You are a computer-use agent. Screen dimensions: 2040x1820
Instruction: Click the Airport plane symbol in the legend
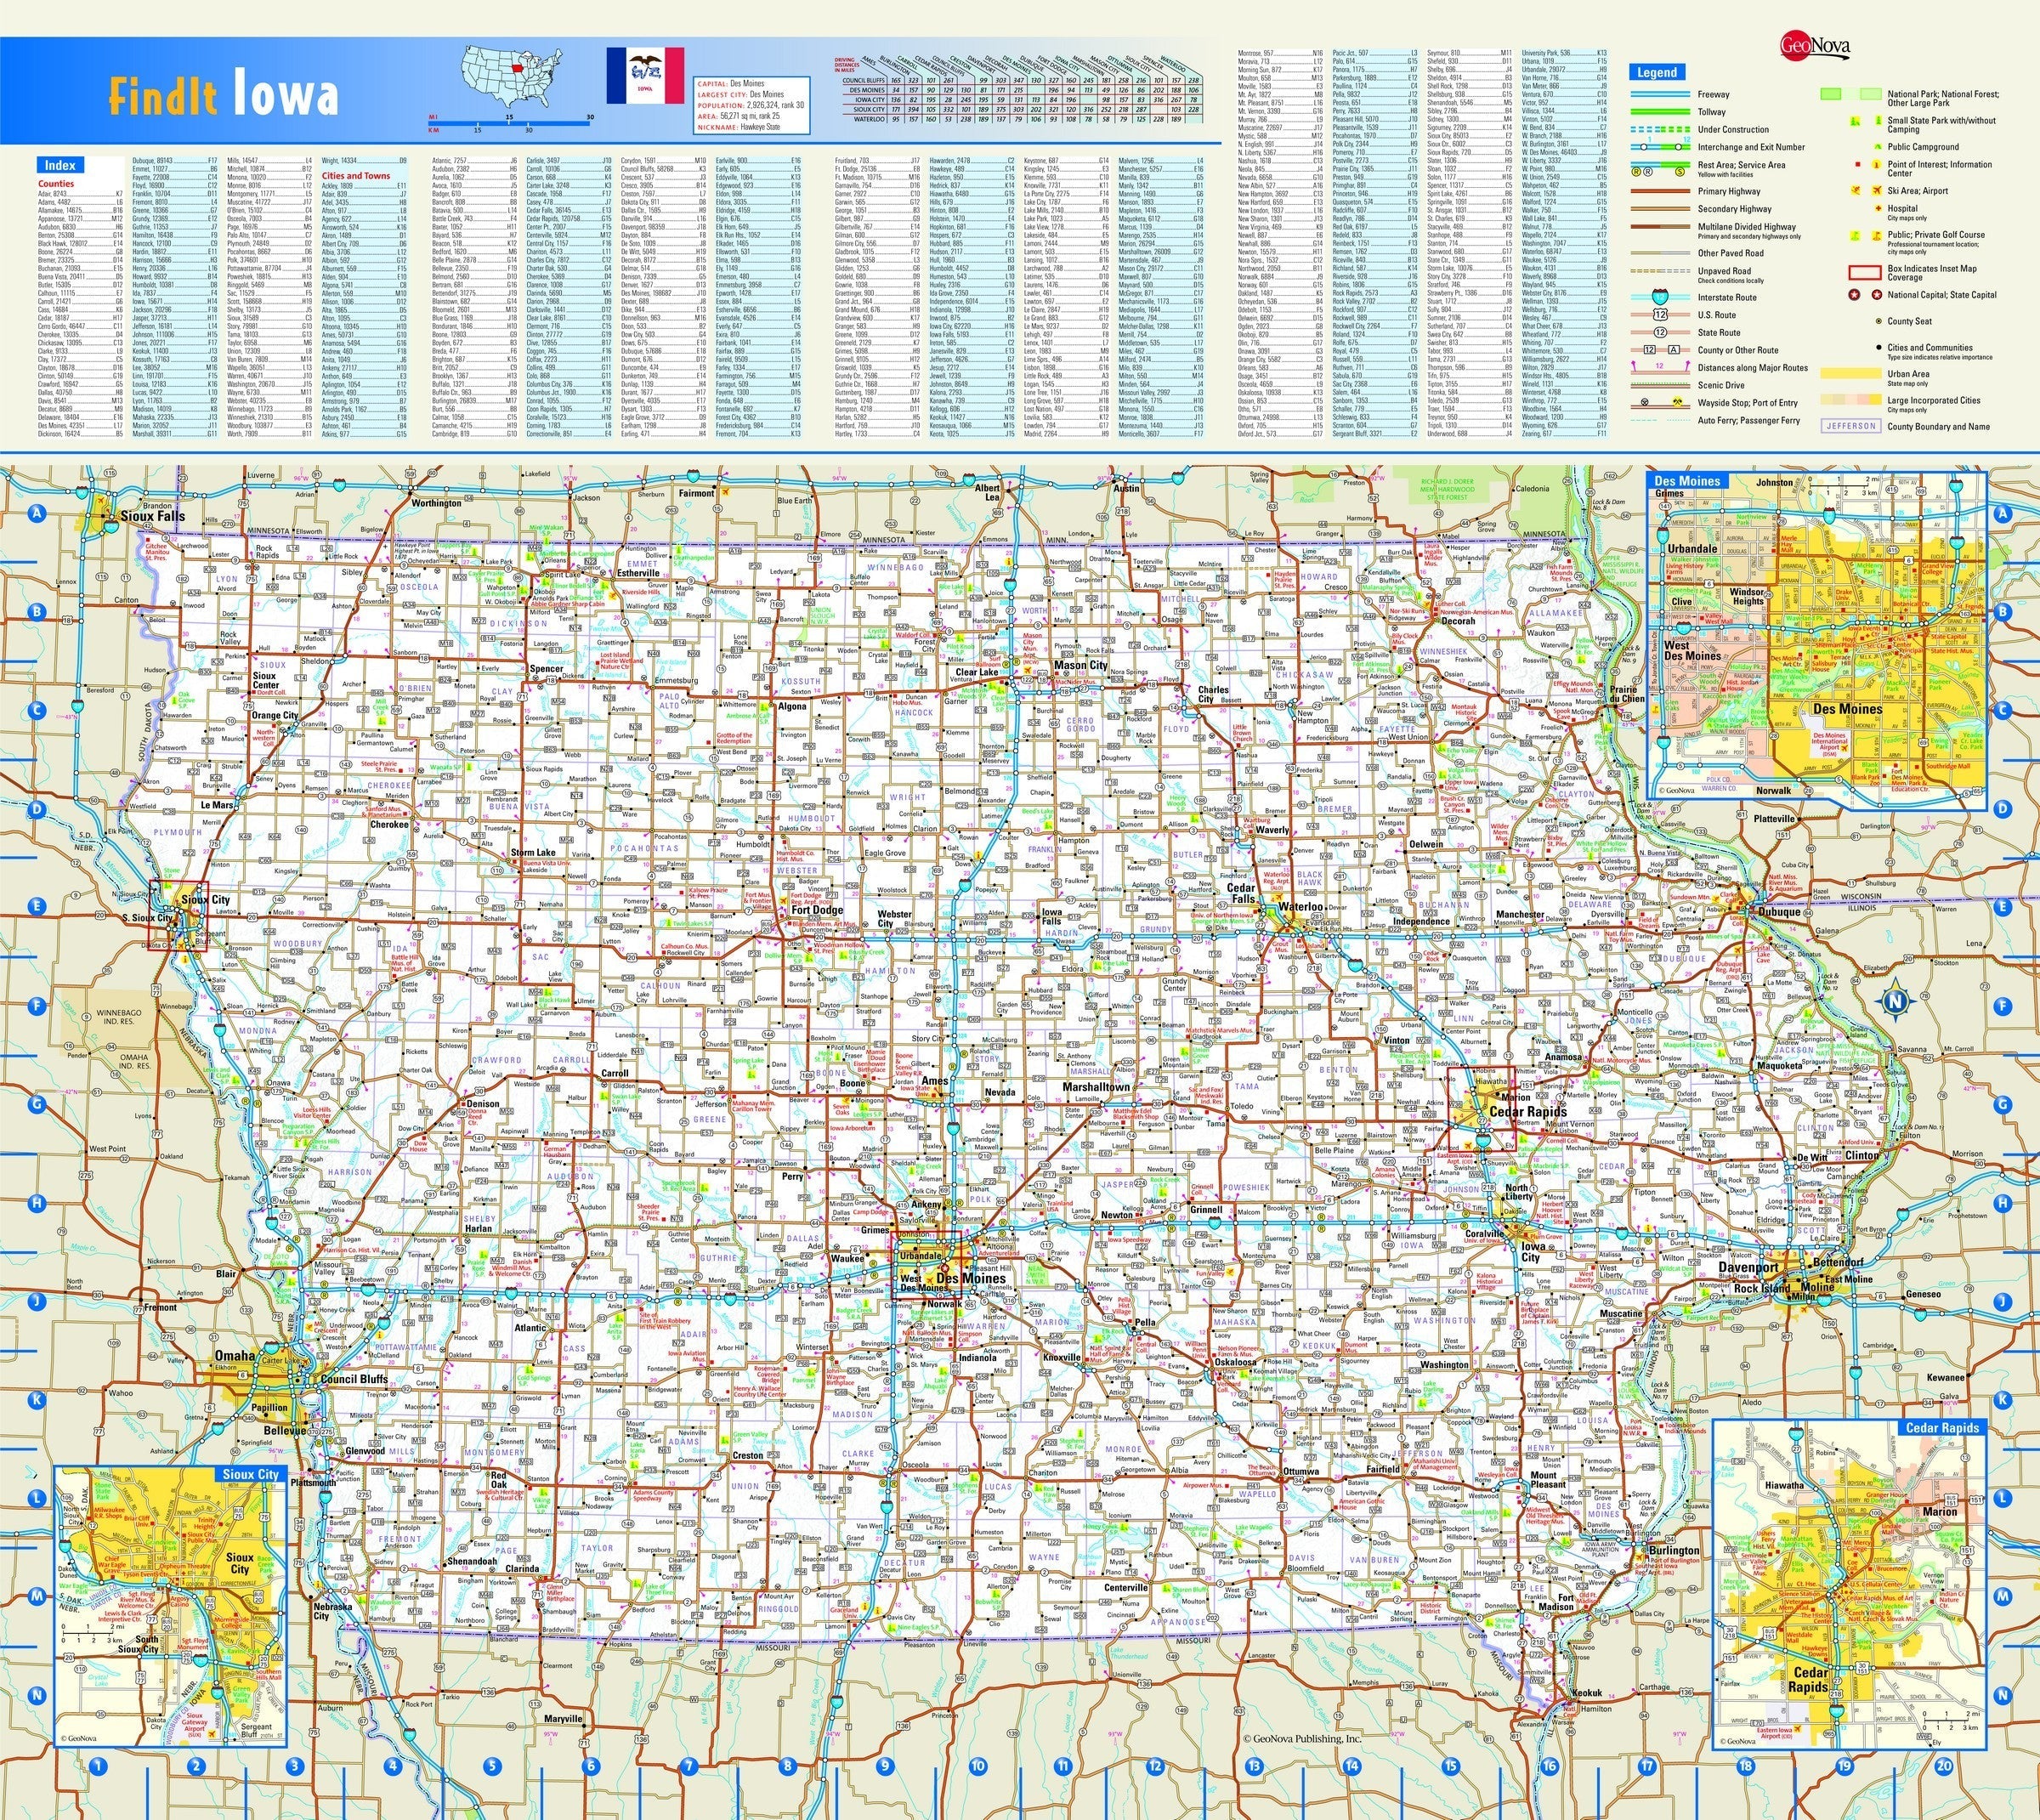[1877, 191]
